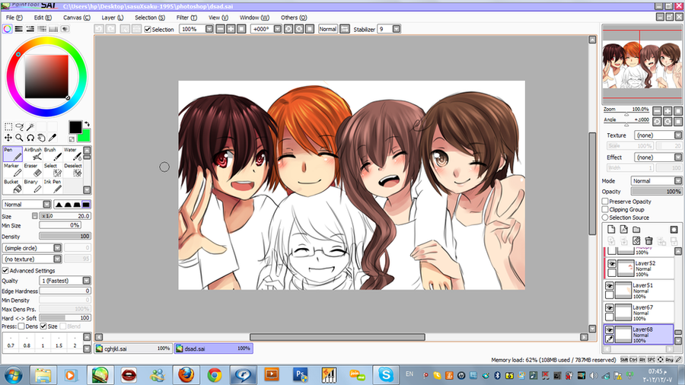Pick the lasso selection tool
Screen dimensions: 685x385
click(x=19, y=126)
